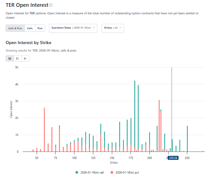Open the Strikes dropdown
This screenshot has height=176, width=208.
(x=113, y=28)
